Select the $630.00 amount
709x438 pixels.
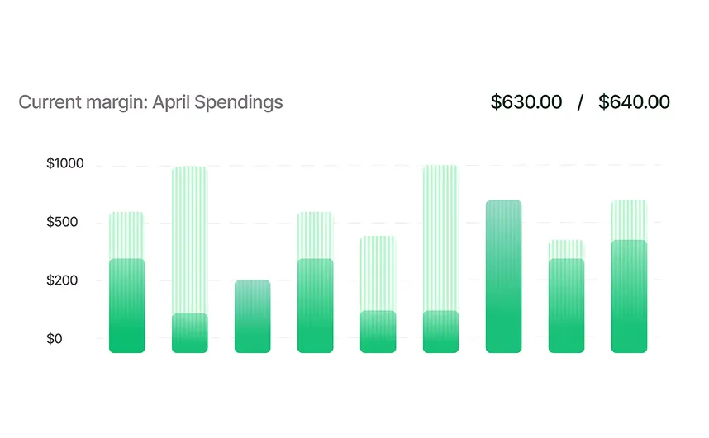click(526, 102)
